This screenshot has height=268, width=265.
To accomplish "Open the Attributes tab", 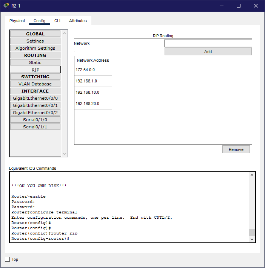I will click(x=78, y=21).
